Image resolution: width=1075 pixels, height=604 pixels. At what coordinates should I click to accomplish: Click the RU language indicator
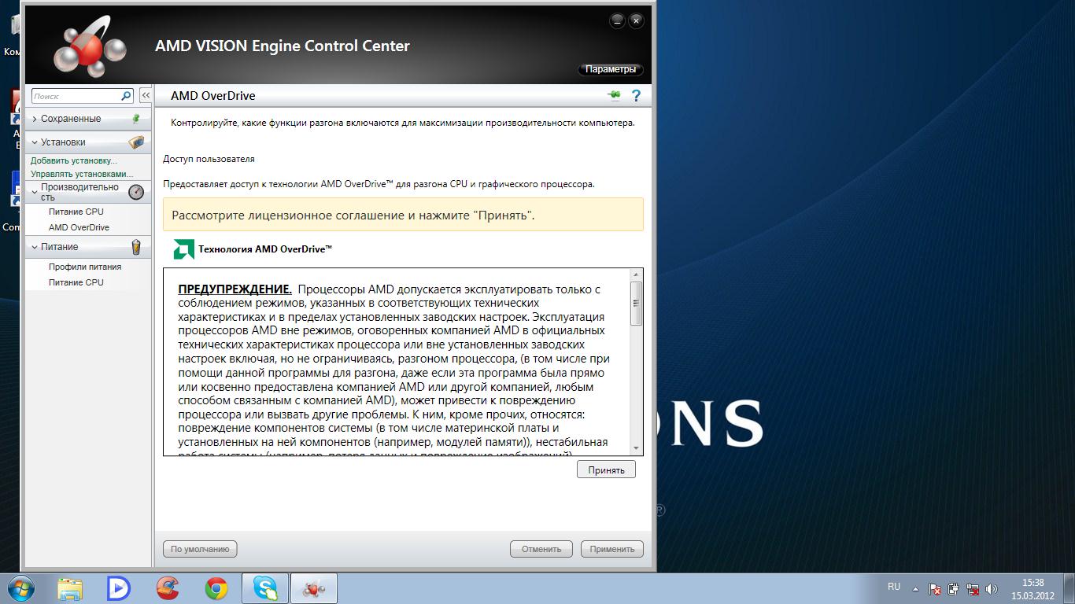[894, 587]
